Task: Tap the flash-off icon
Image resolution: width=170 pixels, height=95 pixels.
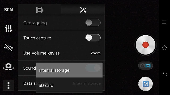Action: pos(8,47)
